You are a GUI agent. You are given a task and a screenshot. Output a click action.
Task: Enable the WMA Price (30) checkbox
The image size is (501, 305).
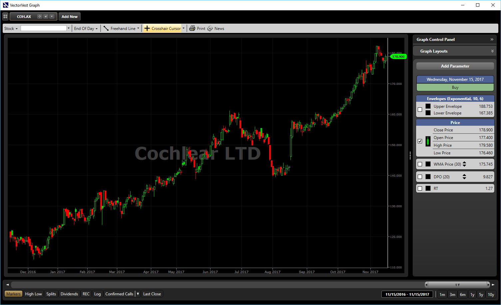(x=420, y=164)
